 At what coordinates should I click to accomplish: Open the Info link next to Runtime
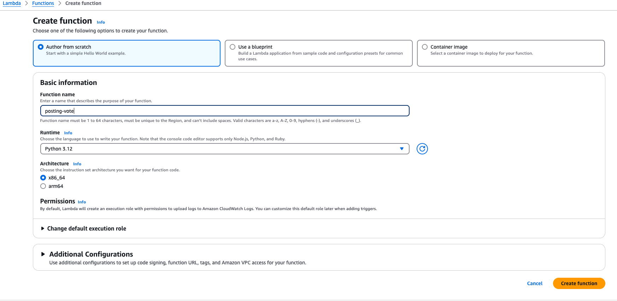pos(68,133)
